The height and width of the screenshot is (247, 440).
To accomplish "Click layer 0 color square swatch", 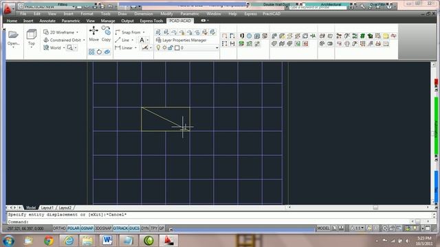I will 177,48.
